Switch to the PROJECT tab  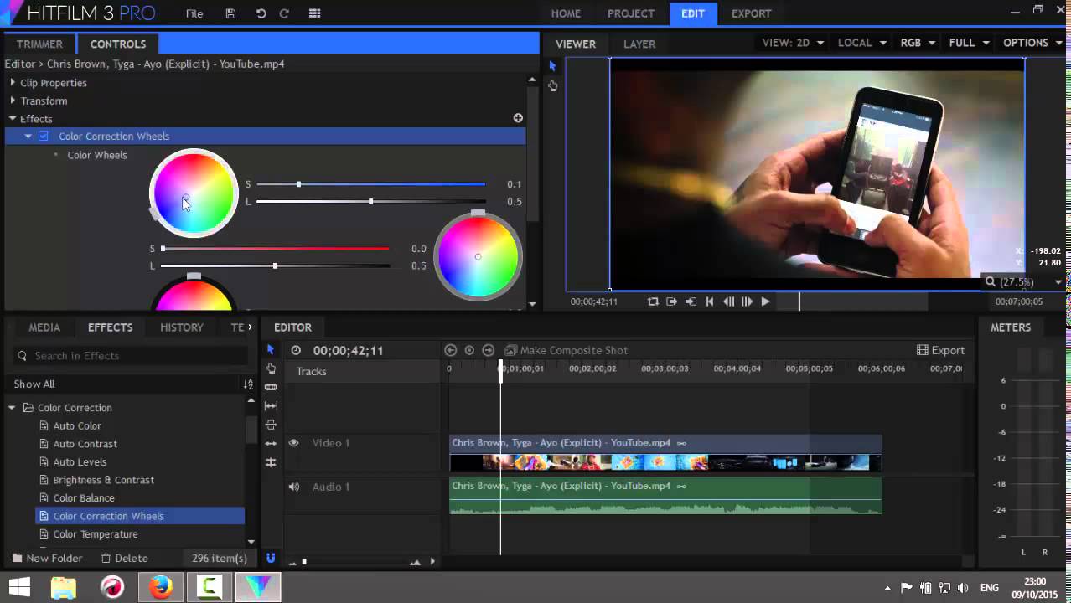pos(631,13)
